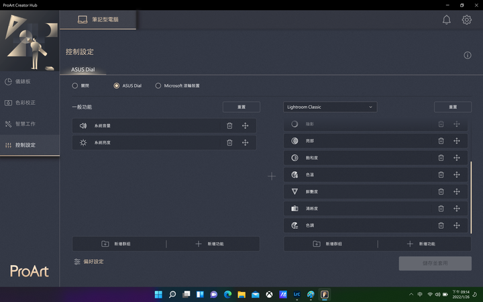Click the 鮮艷度 triangle icon
Image resolution: width=483 pixels, height=302 pixels.
(294, 192)
